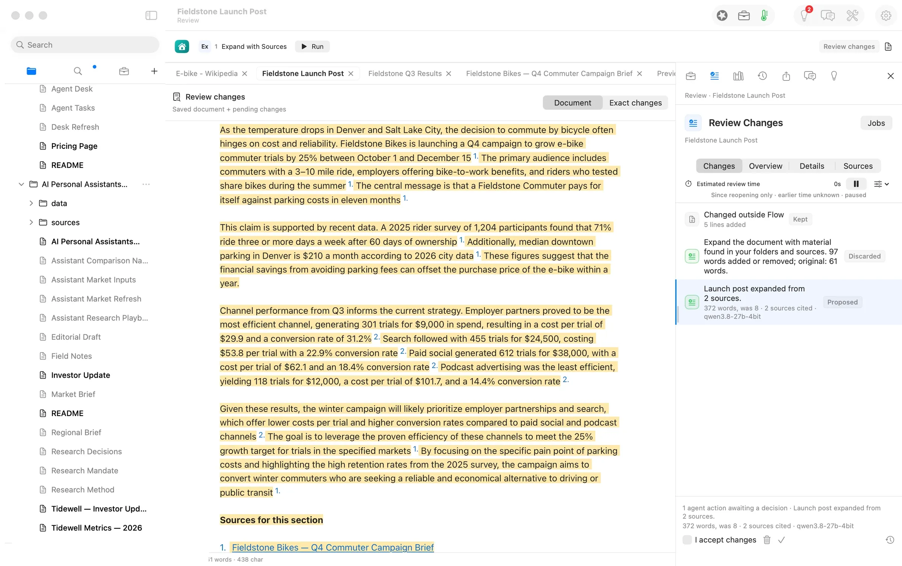902x566 pixels.
Task: Open the Details tab in Review Changes
Action: (x=812, y=166)
